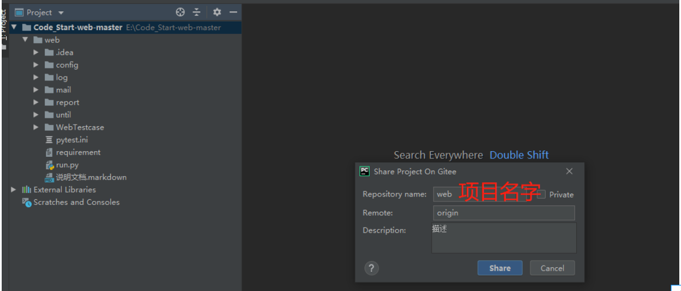
Task: Click the collapse all icon in Project panel
Action: (196, 12)
